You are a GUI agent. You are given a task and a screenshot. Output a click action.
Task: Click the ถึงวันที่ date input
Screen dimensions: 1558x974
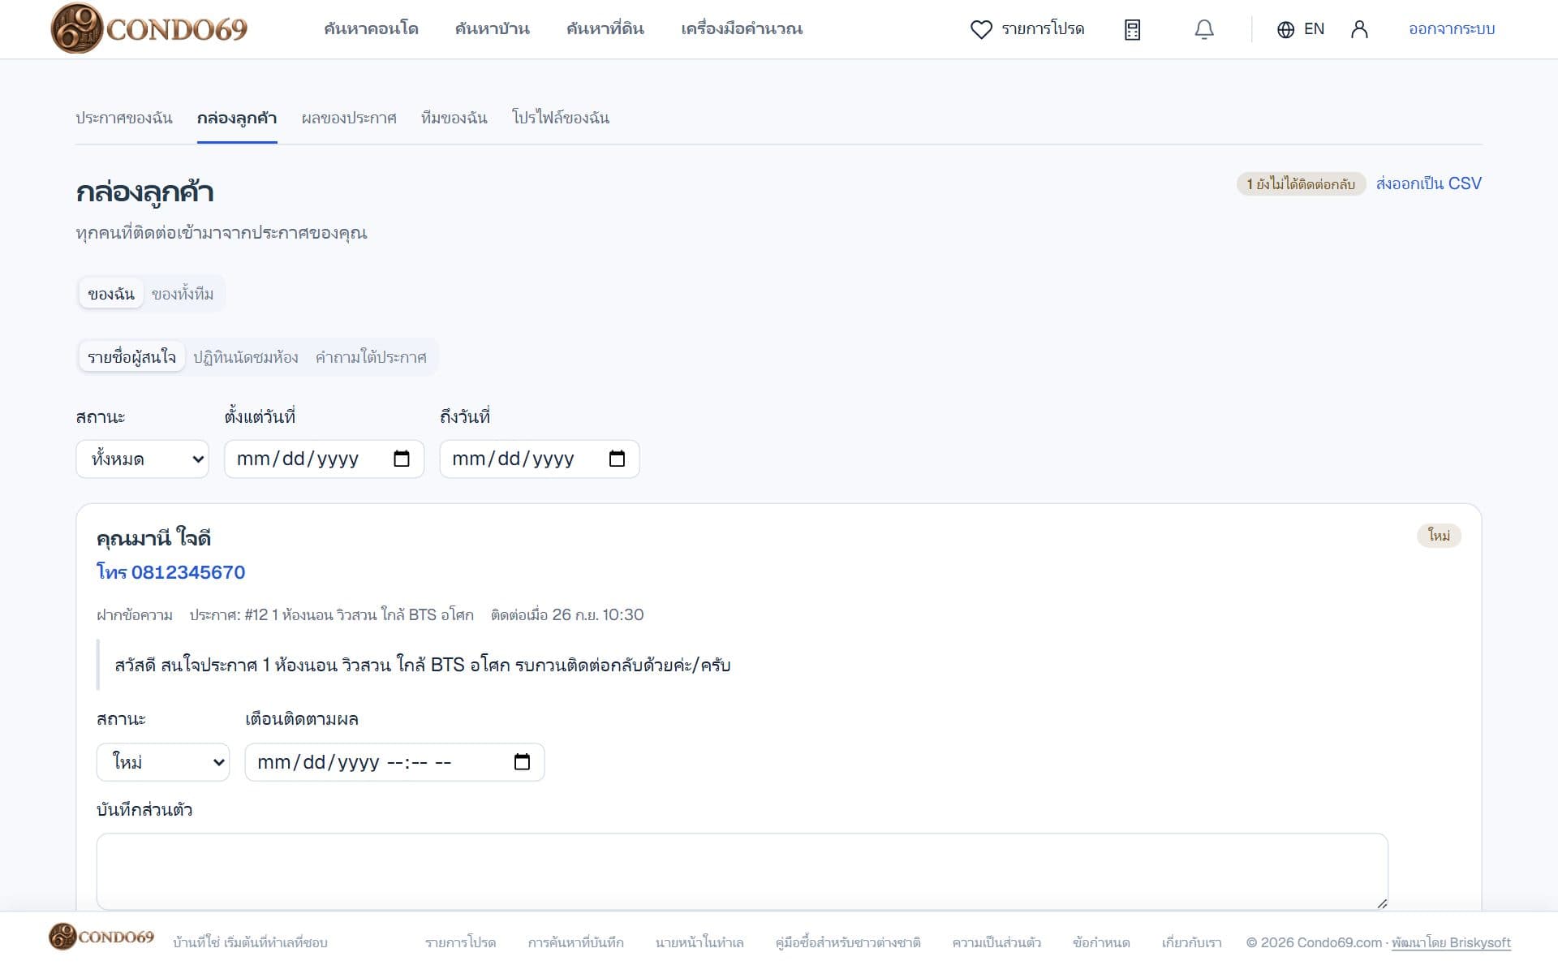(x=540, y=459)
